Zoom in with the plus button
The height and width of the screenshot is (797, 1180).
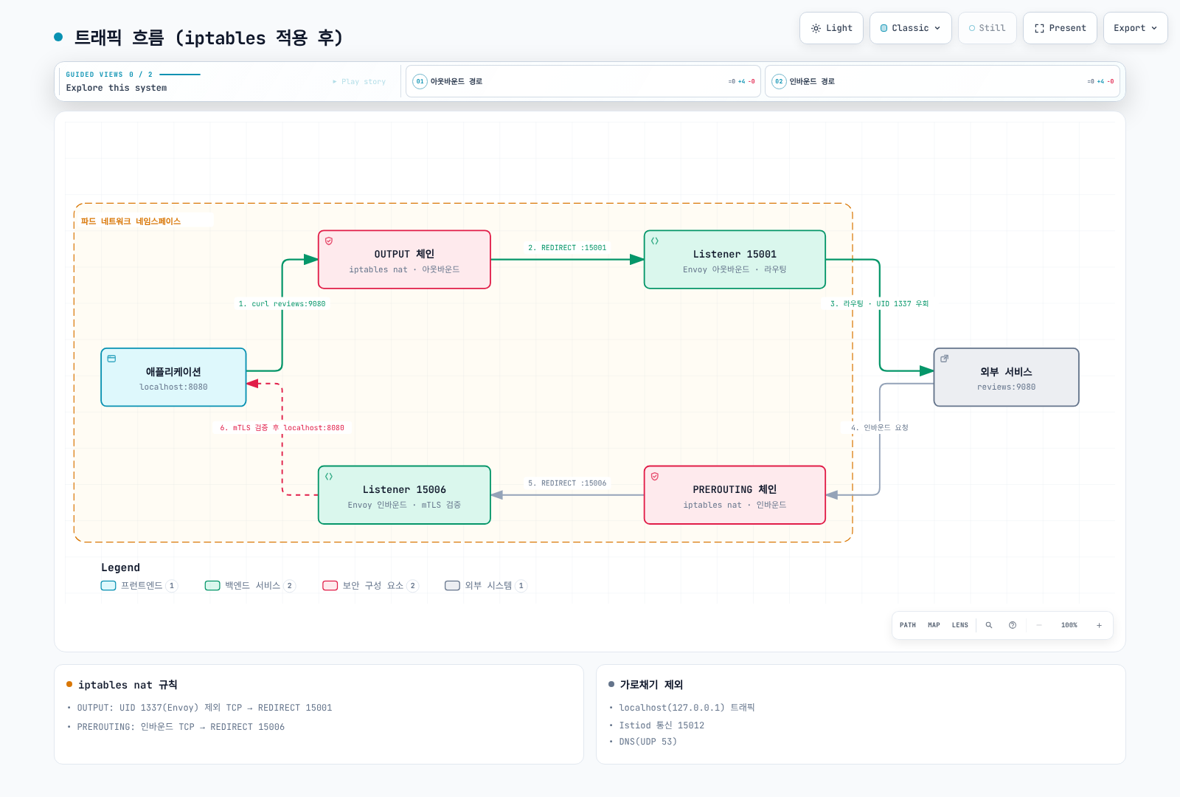(x=1099, y=625)
